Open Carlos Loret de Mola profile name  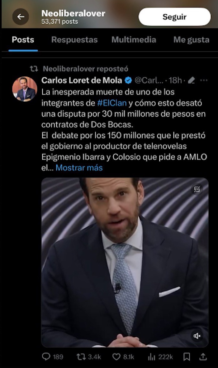[x=82, y=80]
